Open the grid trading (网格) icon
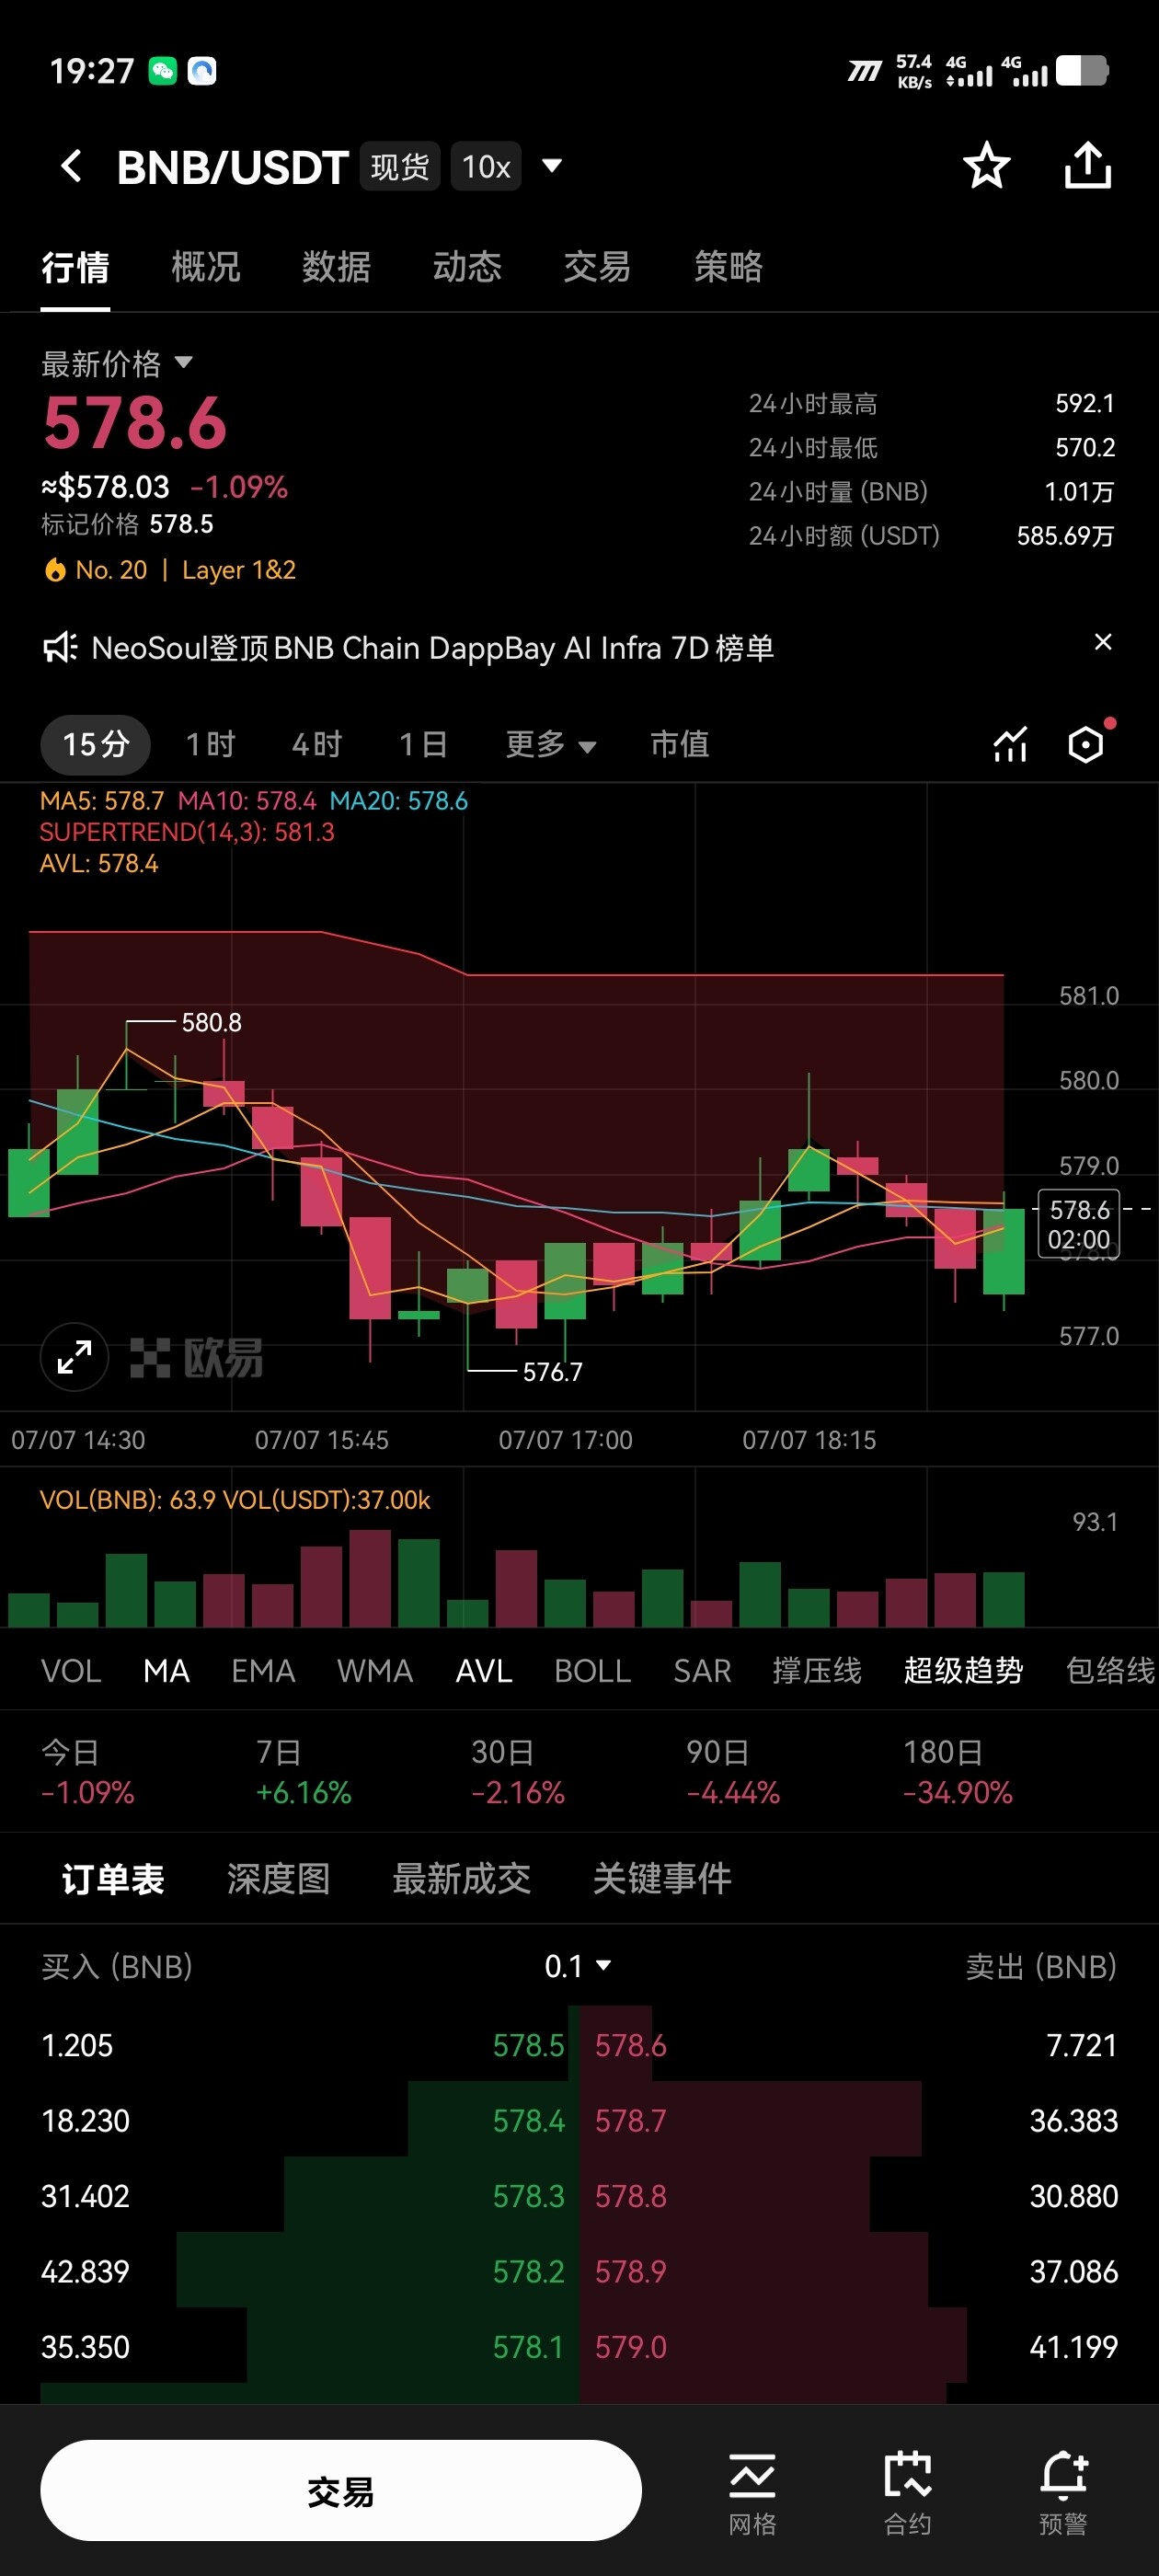Viewport: 1159px width, 2576px height. (x=752, y=2493)
